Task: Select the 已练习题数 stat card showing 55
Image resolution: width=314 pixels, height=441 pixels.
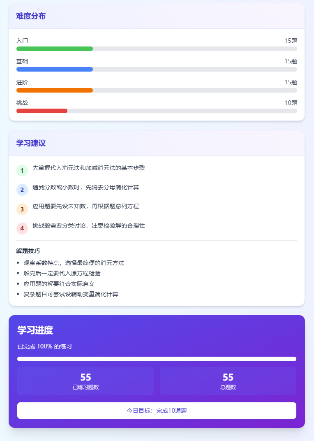Action: tap(85, 381)
